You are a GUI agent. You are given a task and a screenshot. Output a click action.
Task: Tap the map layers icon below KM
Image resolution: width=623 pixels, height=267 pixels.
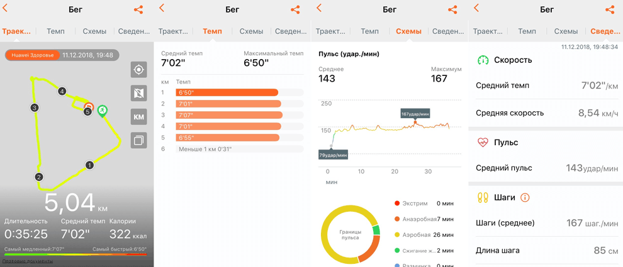pyautogui.click(x=138, y=140)
